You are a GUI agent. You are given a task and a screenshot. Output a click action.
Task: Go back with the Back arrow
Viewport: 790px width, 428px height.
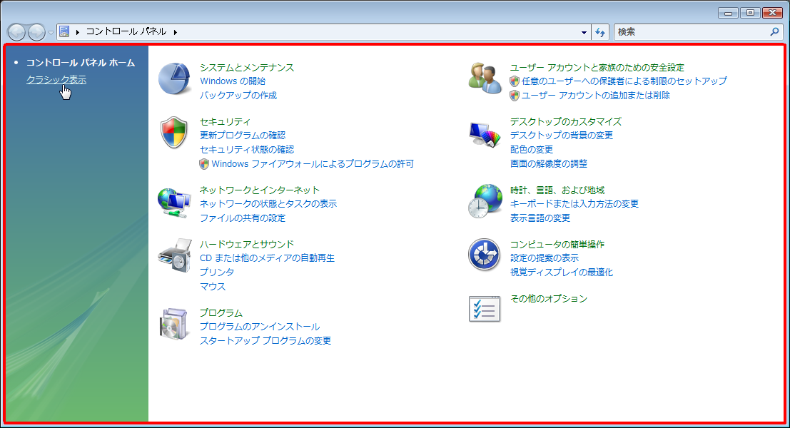pos(16,32)
